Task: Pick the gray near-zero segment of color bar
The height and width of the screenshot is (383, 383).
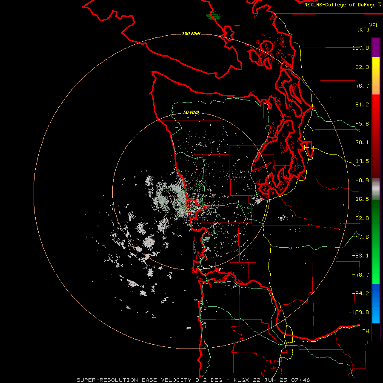Action: click(x=376, y=189)
